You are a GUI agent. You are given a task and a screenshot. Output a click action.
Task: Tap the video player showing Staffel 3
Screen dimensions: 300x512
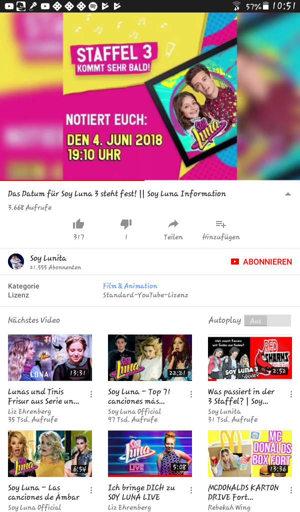150,96
